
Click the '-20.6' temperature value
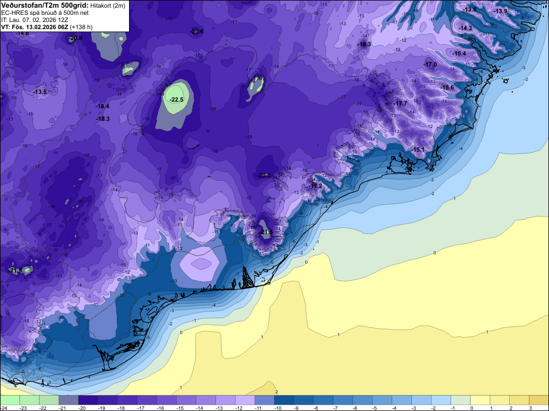coord(197,31)
